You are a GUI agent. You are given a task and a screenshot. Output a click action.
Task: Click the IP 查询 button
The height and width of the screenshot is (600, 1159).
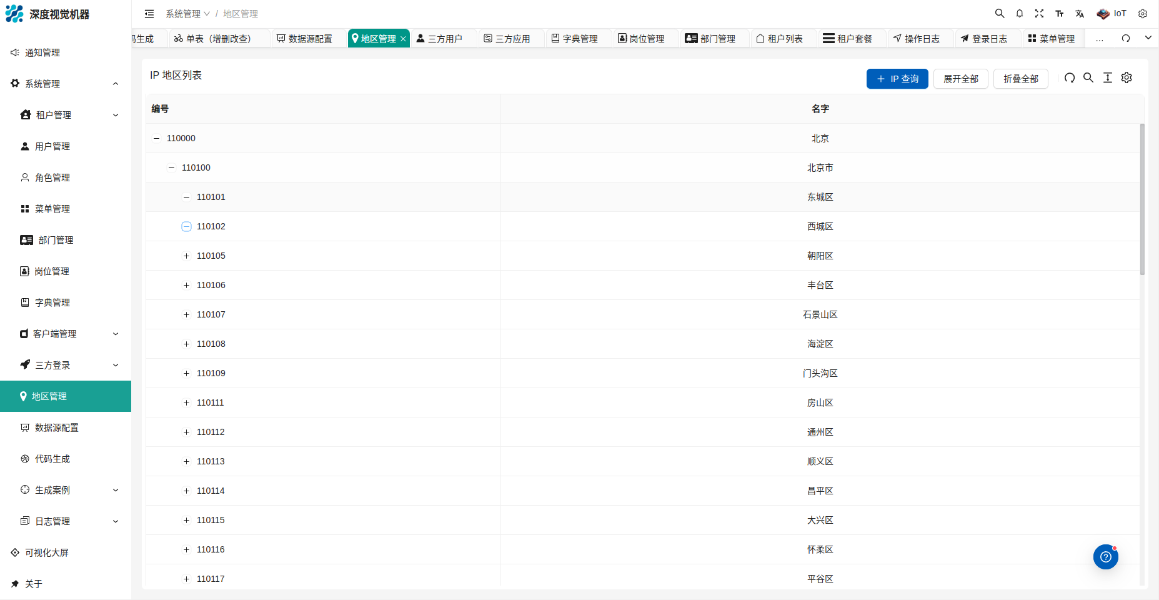coord(897,79)
